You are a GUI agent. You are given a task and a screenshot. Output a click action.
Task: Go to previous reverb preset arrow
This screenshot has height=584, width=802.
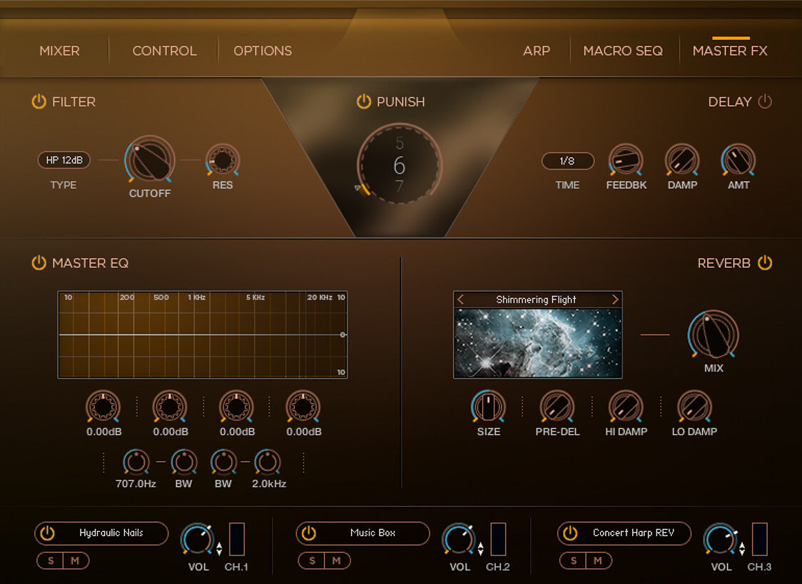[x=461, y=299]
